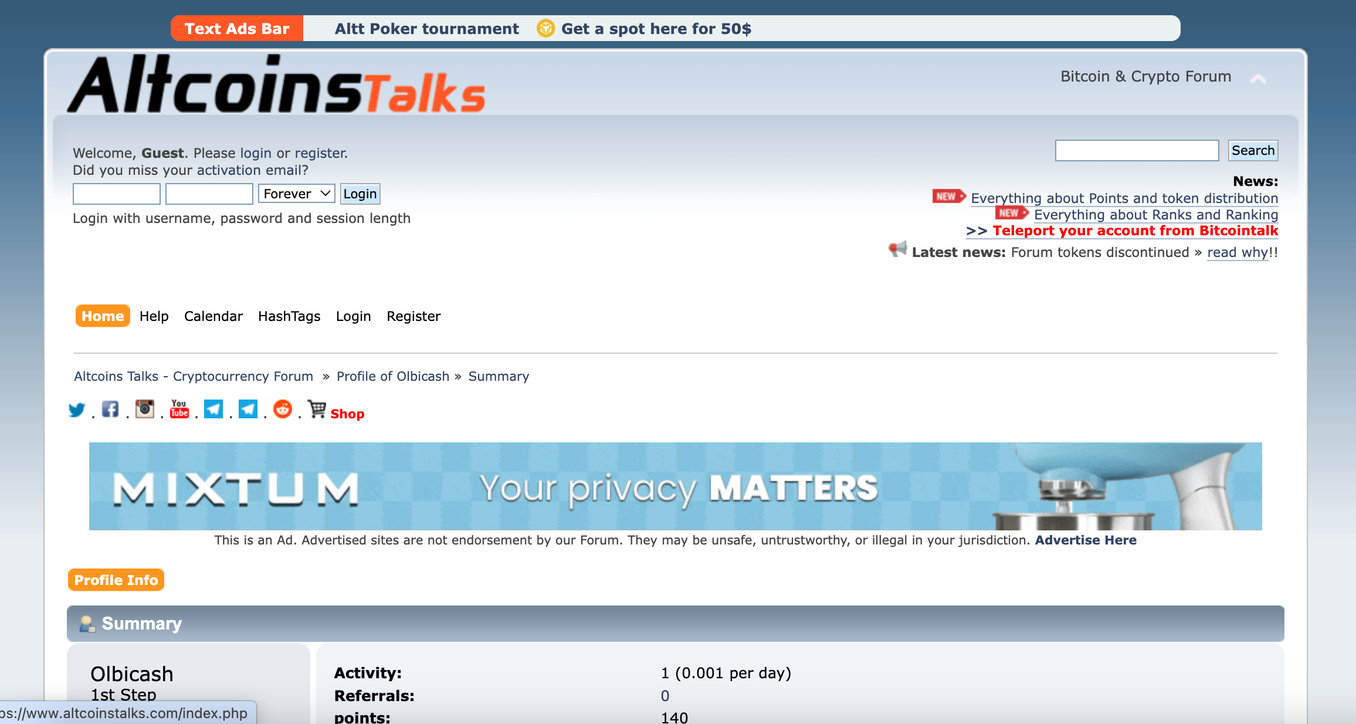
Task: Open the Forever session length dropdown
Action: (296, 194)
